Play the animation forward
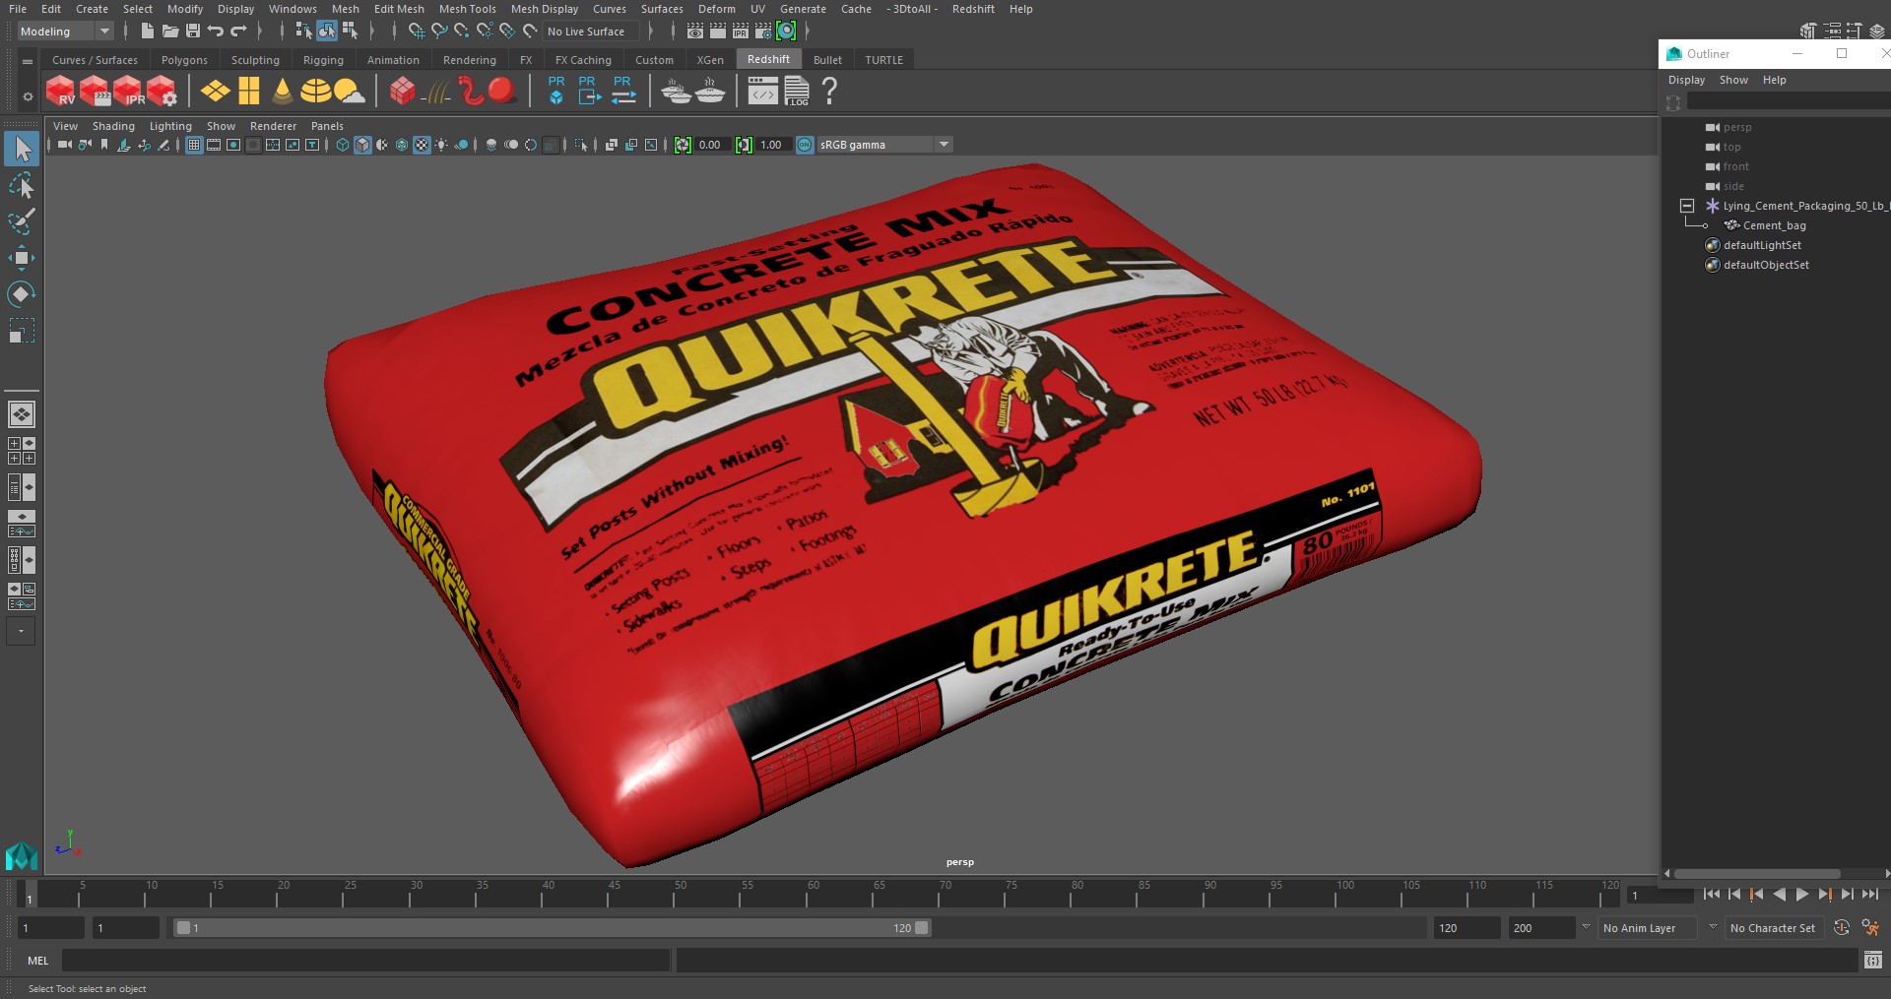Image resolution: width=1891 pixels, height=999 pixels. pyautogui.click(x=1801, y=895)
